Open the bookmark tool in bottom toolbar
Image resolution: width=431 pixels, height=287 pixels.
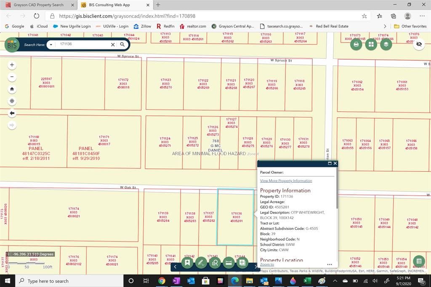tap(187, 263)
